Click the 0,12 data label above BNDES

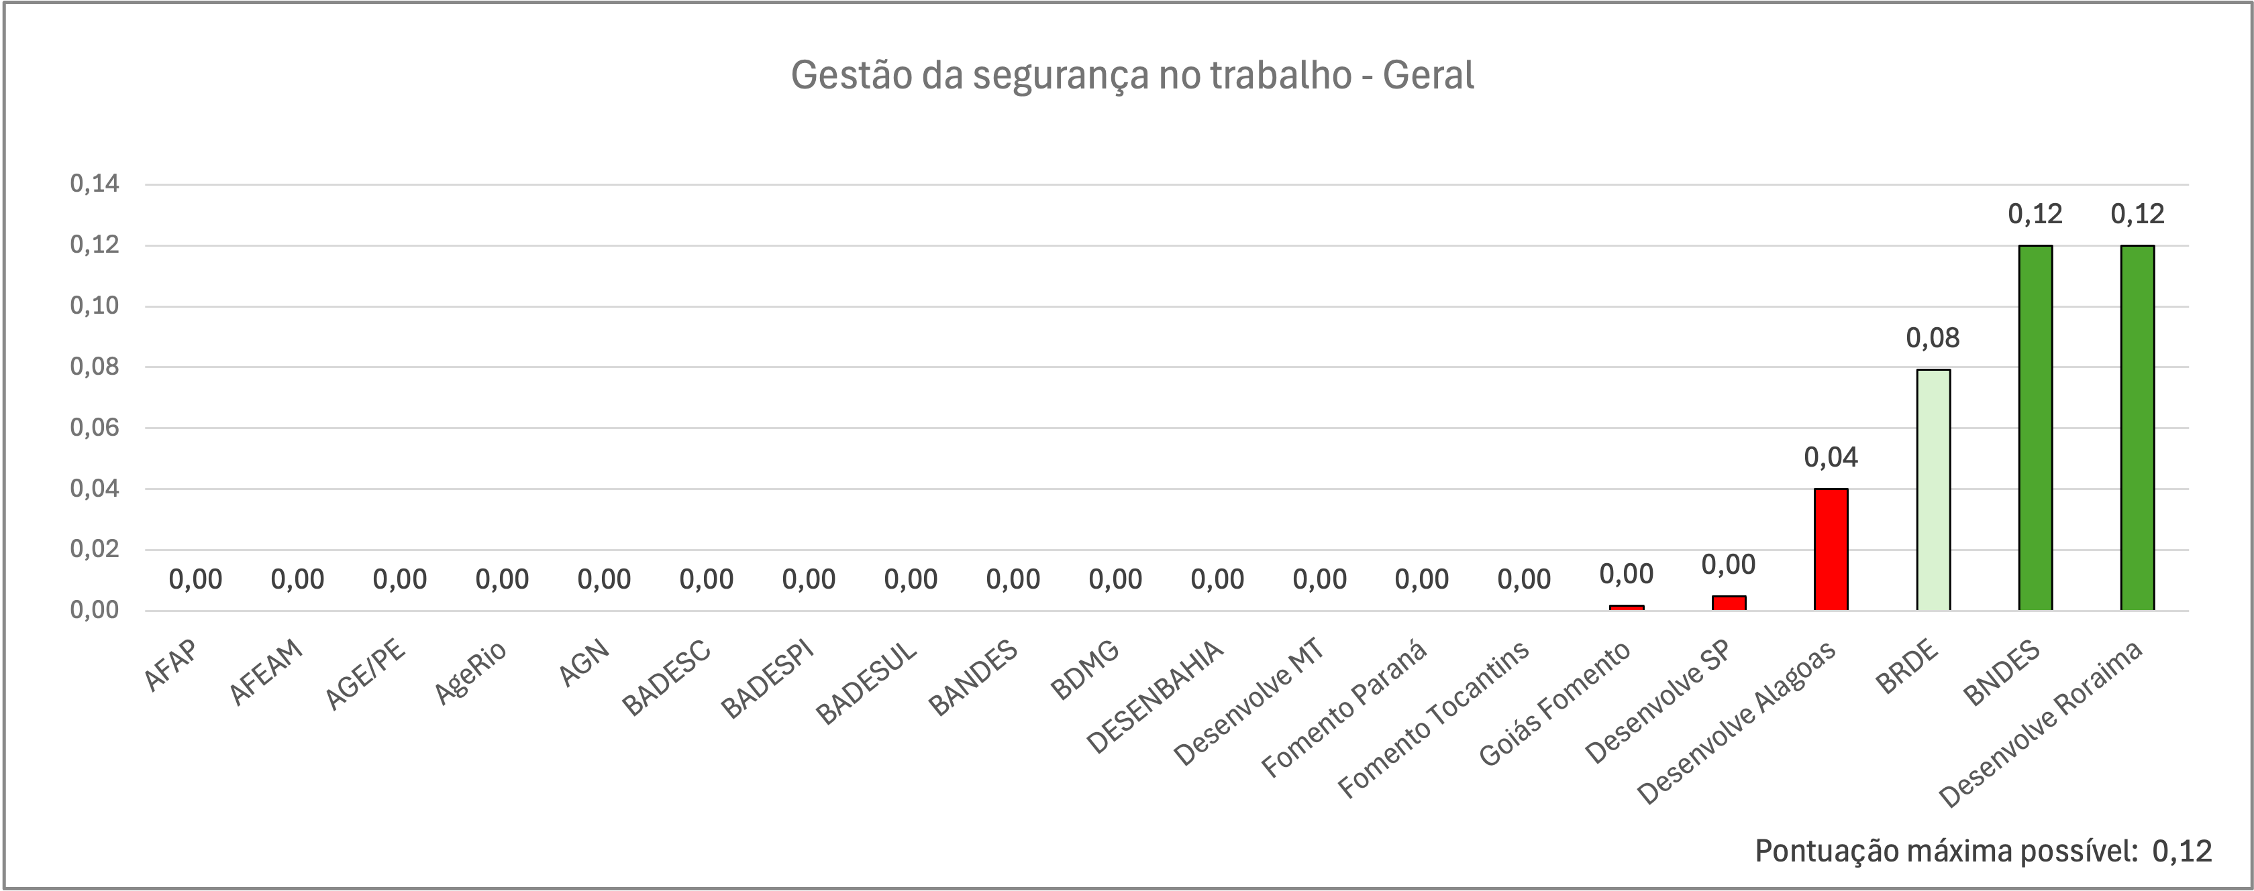coord(2035,213)
